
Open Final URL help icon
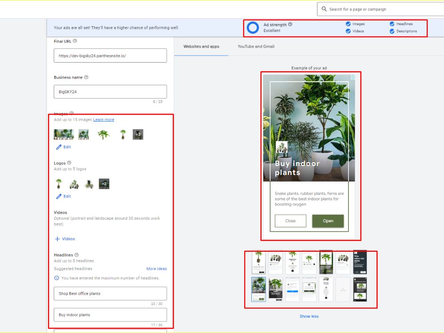[x=75, y=41]
